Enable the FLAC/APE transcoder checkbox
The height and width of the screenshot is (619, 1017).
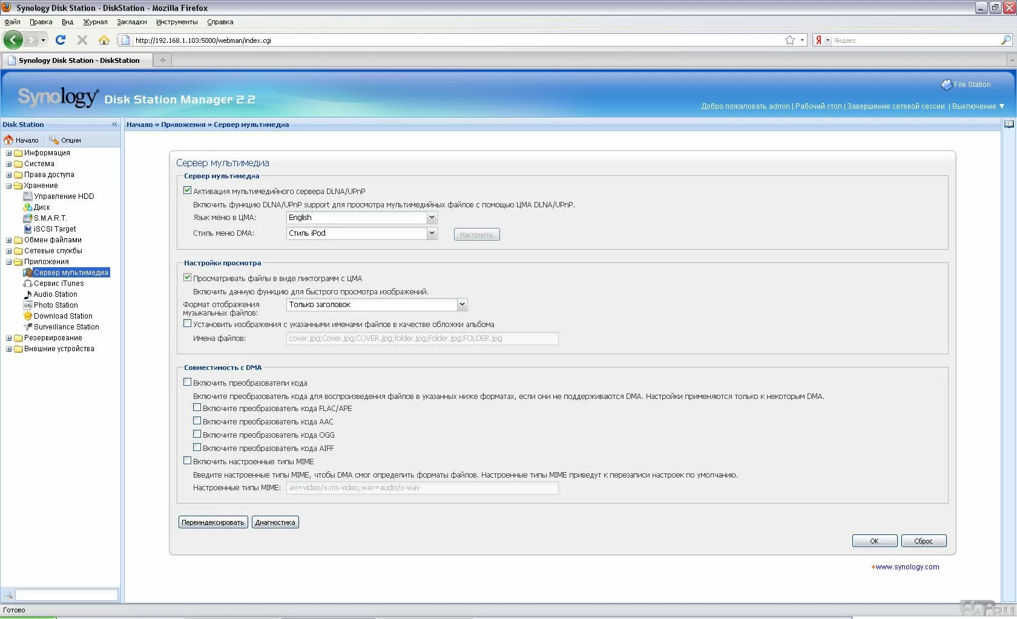[x=197, y=407]
